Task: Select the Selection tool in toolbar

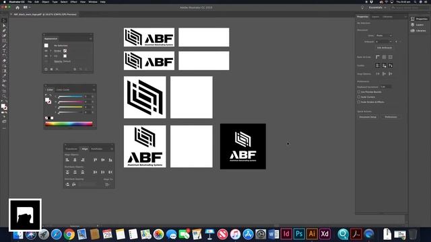Action: tap(4, 21)
